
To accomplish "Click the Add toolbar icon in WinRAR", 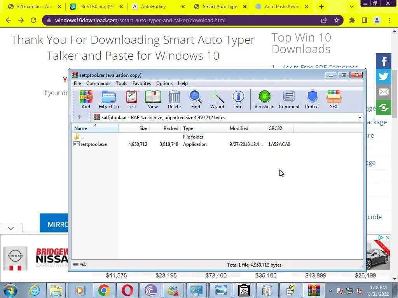I will [86, 99].
